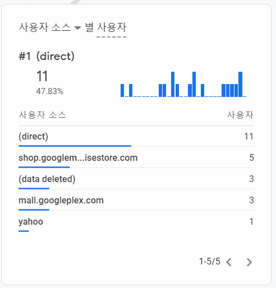Image resolution: width=276 pixels, height=288 pixels.
Task: Select the 별 사용자 metric label
Action: [x=106, y=27]
